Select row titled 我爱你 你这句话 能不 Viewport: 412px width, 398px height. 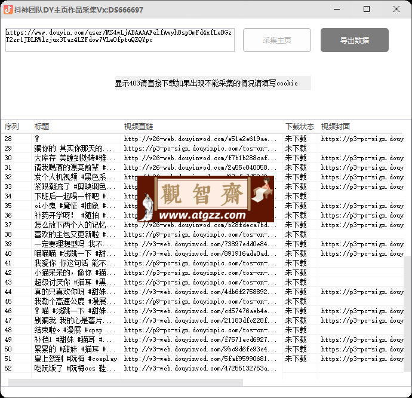[x=202, y=263]
